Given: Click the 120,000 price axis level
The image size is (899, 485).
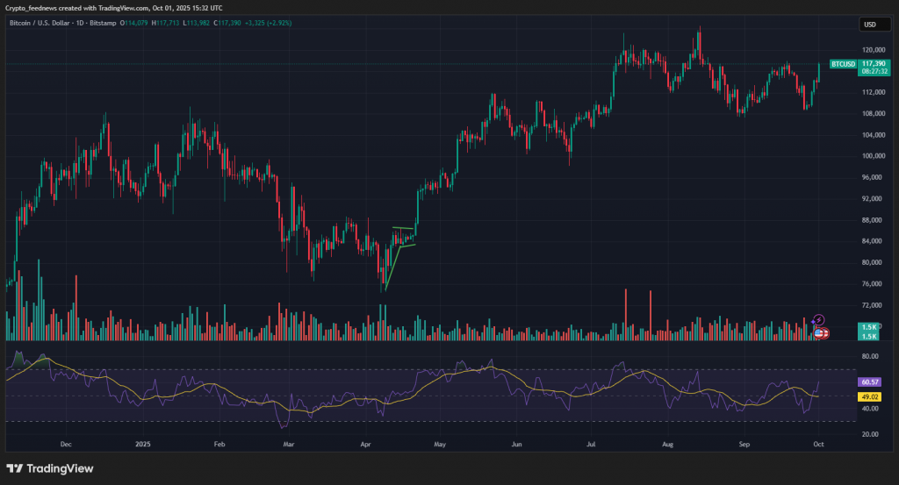Looking at the screenshot, I should click(x=873, y=51).
